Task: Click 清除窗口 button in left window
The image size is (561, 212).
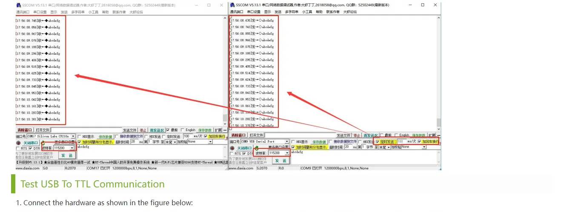Action: pyautogui.click(x=25, y=130)
